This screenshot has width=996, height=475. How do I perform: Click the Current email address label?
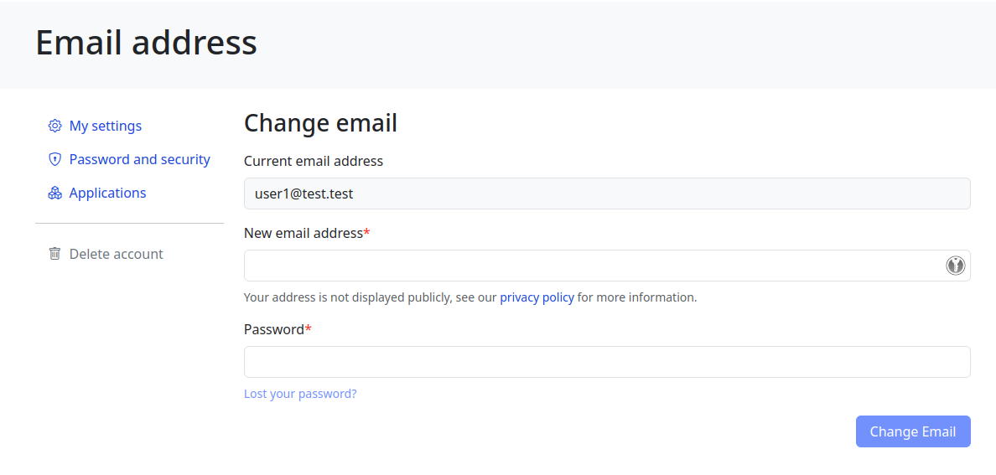[313, 161]
